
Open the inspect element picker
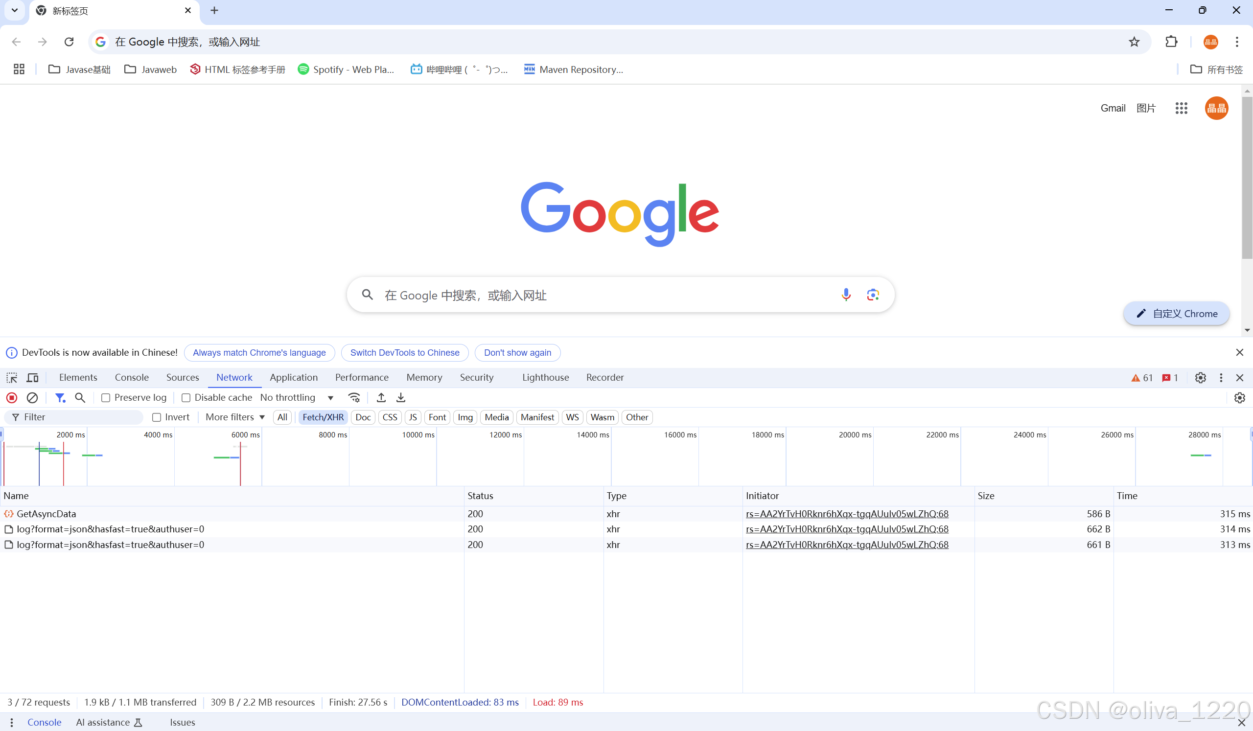point(12,378)
